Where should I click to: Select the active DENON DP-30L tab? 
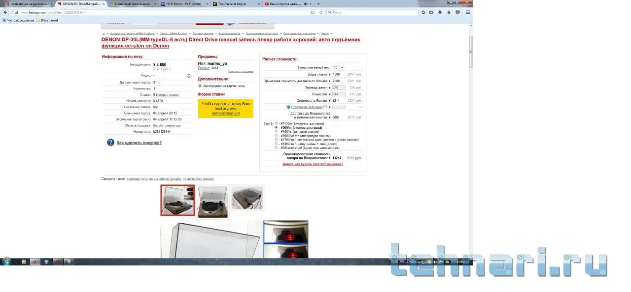(80, 3)
